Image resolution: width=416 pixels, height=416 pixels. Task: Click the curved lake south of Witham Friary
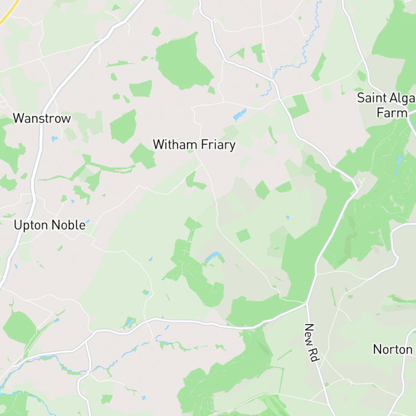[x=213, y=257]
